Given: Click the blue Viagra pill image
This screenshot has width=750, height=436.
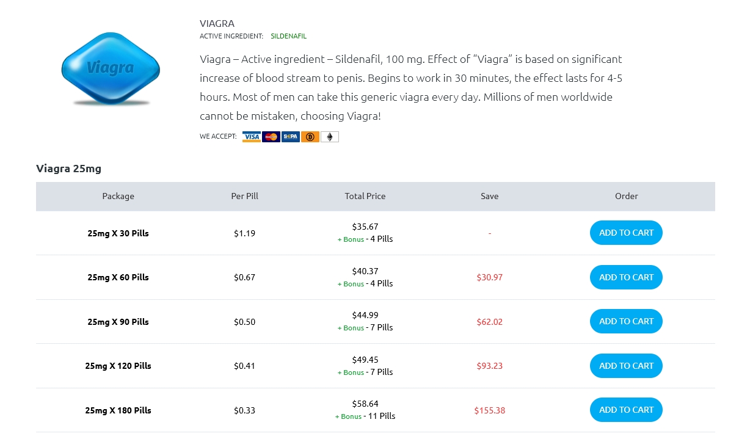Looking at the screenshot, I should 111,68.
